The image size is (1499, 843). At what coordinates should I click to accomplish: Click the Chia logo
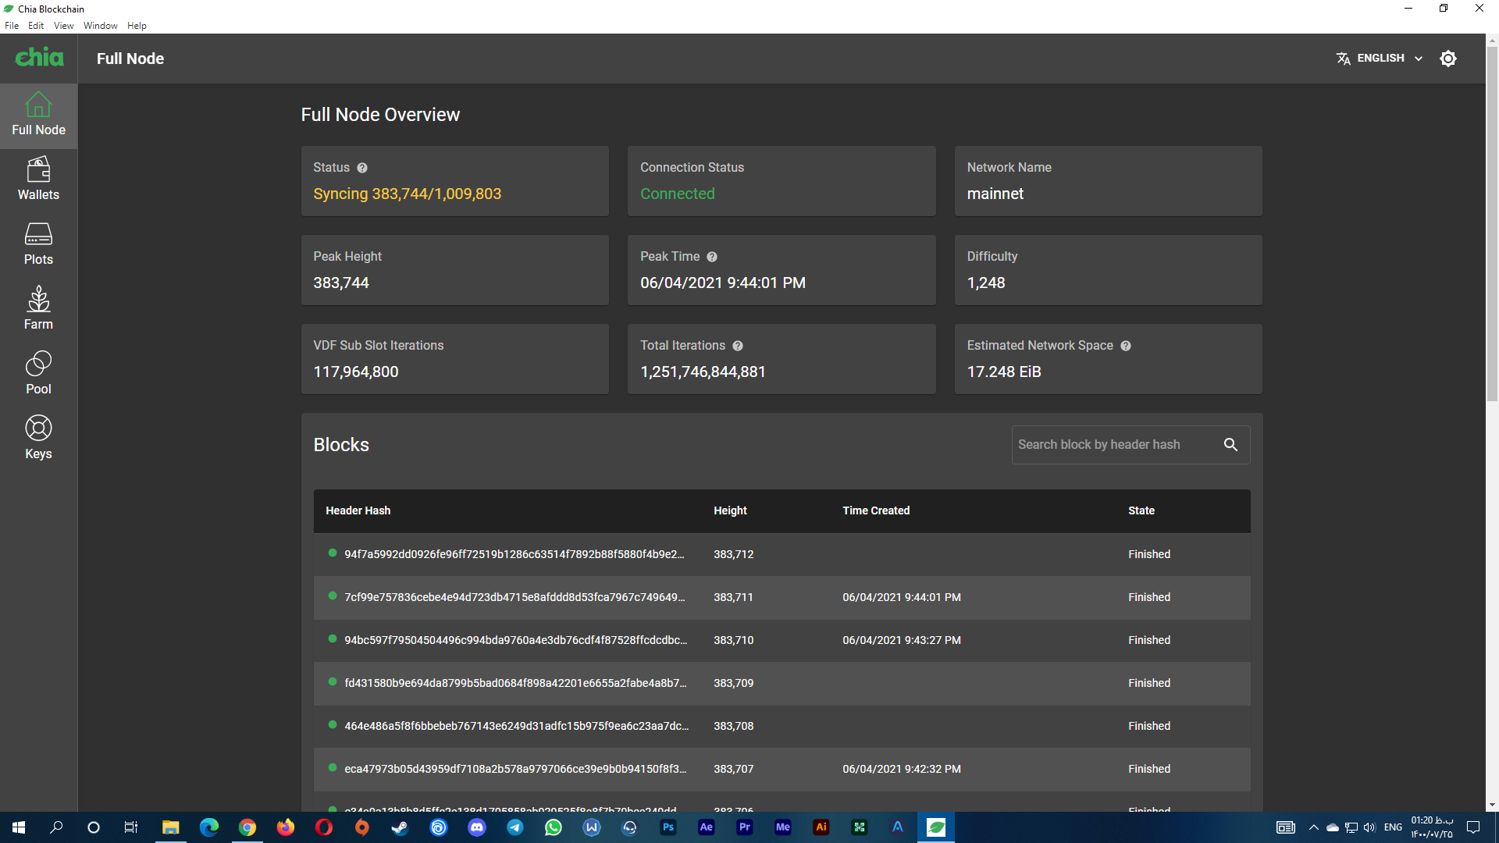[39, 57]
